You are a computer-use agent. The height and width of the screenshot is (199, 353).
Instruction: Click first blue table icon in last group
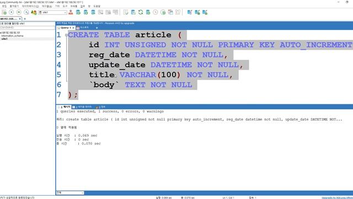(x=190, y=12)
